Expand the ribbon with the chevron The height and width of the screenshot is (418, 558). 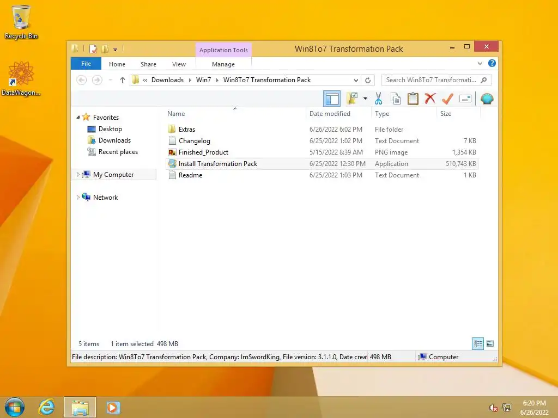coord(480,63)
